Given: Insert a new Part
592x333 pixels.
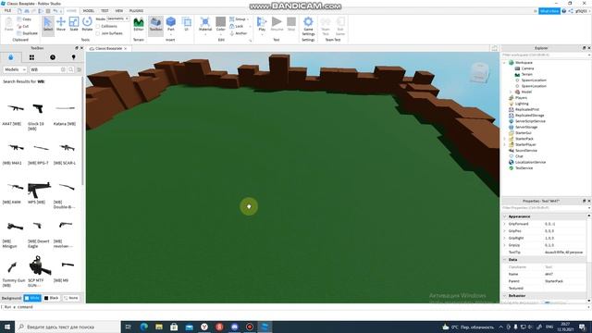Looking at the screenshot, I should (x=170, y=25).
